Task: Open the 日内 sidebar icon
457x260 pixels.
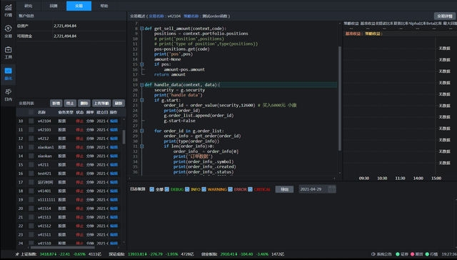Action: 8,91
